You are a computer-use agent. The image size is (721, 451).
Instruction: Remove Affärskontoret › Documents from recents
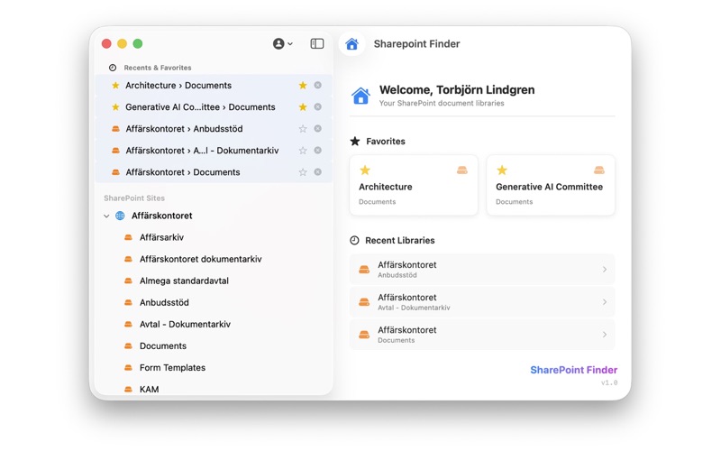[318, 171]
